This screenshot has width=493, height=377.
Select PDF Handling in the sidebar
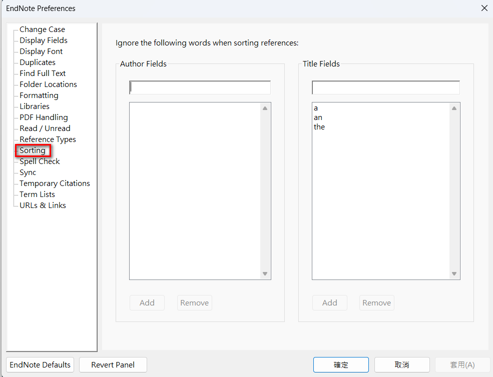[44, 117]
